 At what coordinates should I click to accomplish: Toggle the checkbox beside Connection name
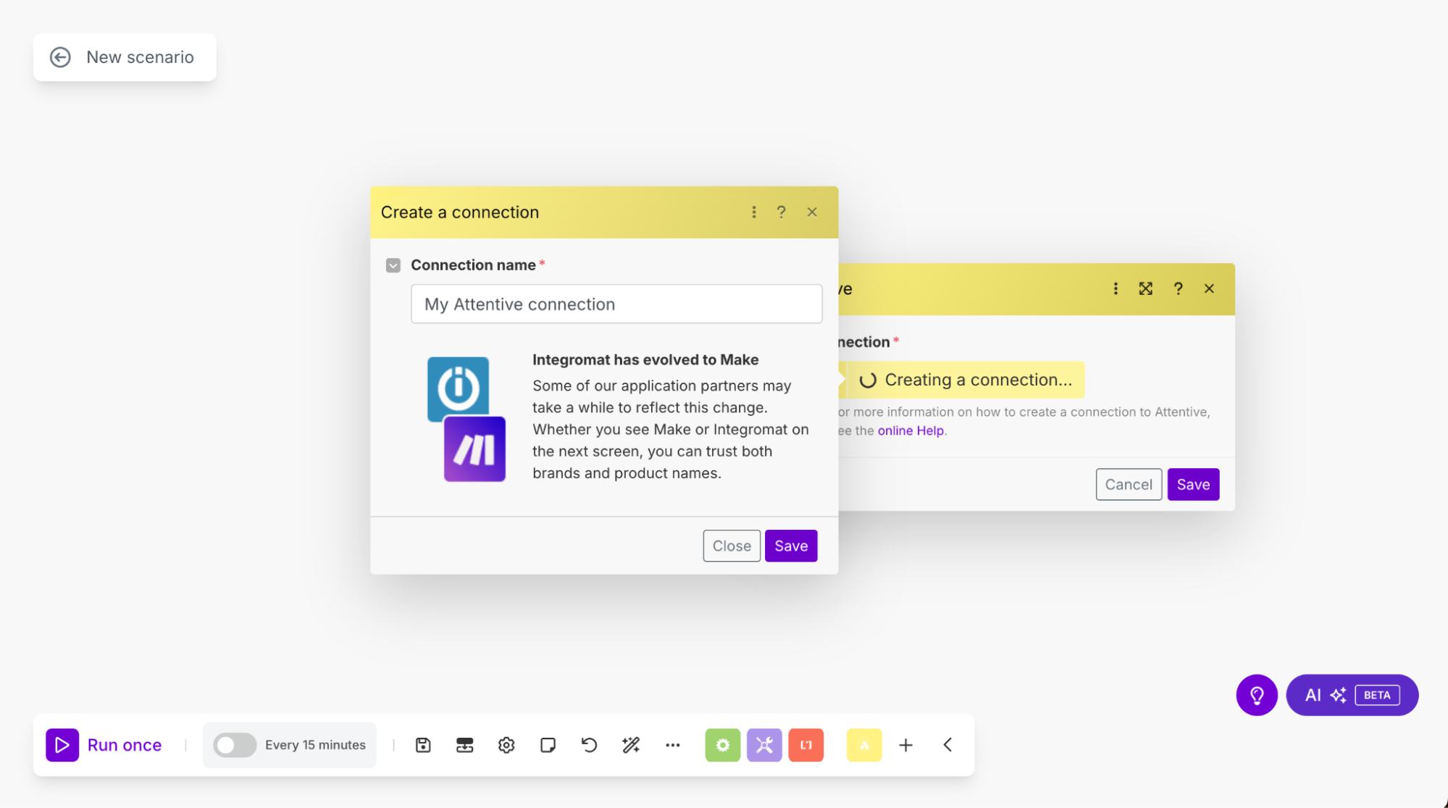tap(393, 265)
